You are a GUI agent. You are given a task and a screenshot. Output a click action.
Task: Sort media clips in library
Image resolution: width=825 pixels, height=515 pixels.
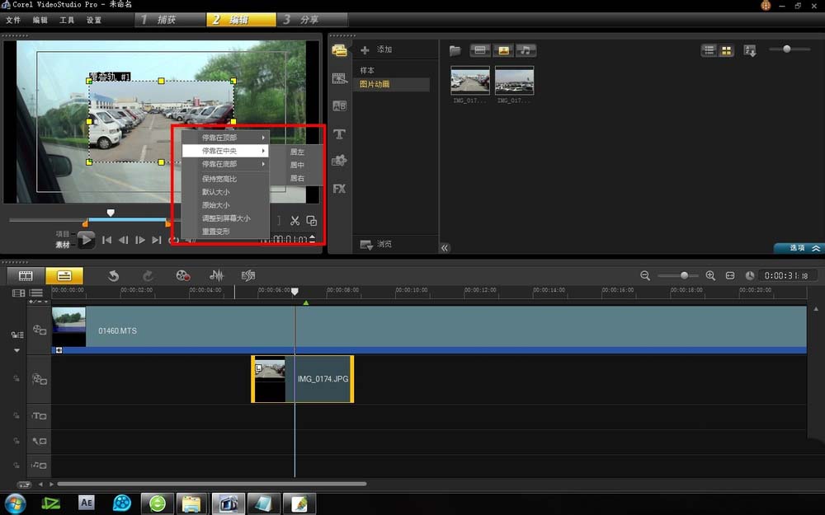(x=749, y=51)
